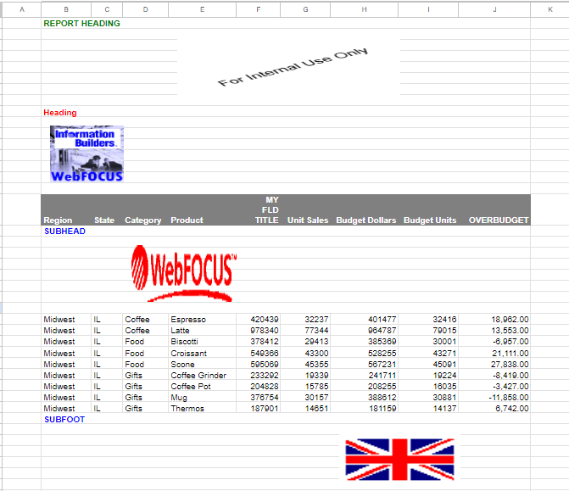The width and height of the screenshot is (569, 491).
Task: Select column C header
Action: click(x=107, y=10)
